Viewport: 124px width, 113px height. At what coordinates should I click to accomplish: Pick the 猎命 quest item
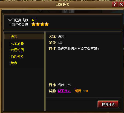[x=14, y=63]
